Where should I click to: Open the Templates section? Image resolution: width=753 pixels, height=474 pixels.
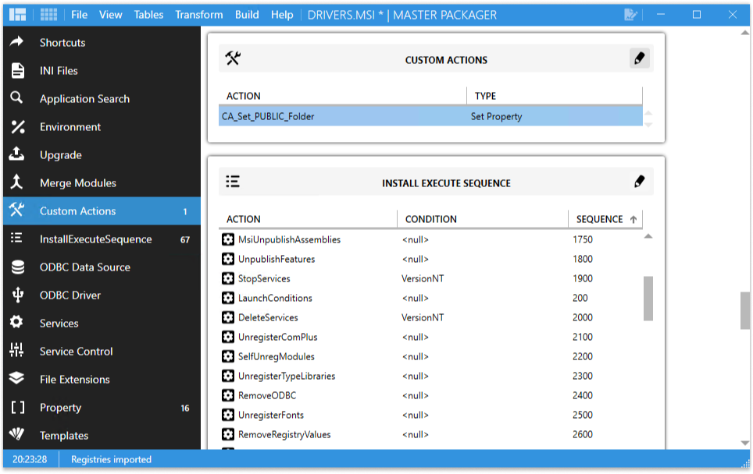(x=102, y=435)
